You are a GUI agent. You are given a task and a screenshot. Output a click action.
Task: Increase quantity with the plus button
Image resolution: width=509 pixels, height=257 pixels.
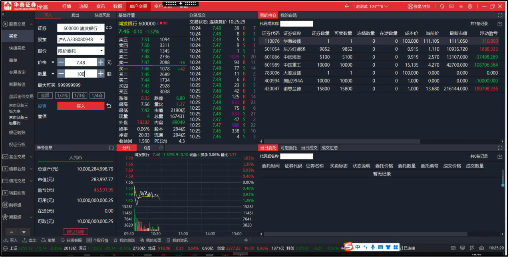tap(101, 74)
